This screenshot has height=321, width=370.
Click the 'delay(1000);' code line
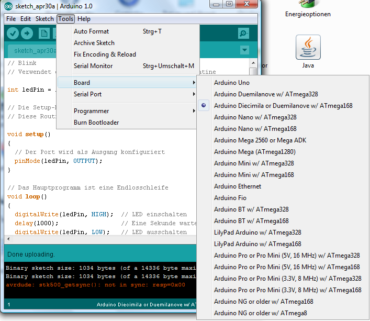36,223
